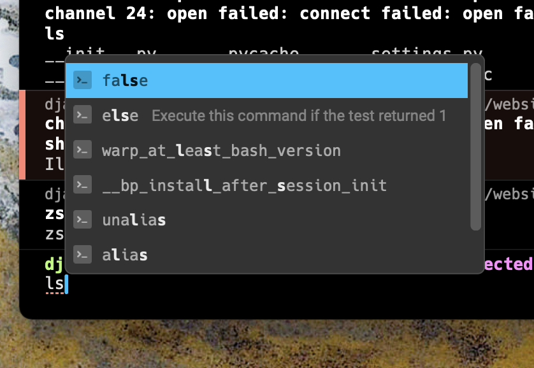Click the terminal icon beside the "false" suggestion
Viewport: 534px width, 368px height.
point(82,80)
